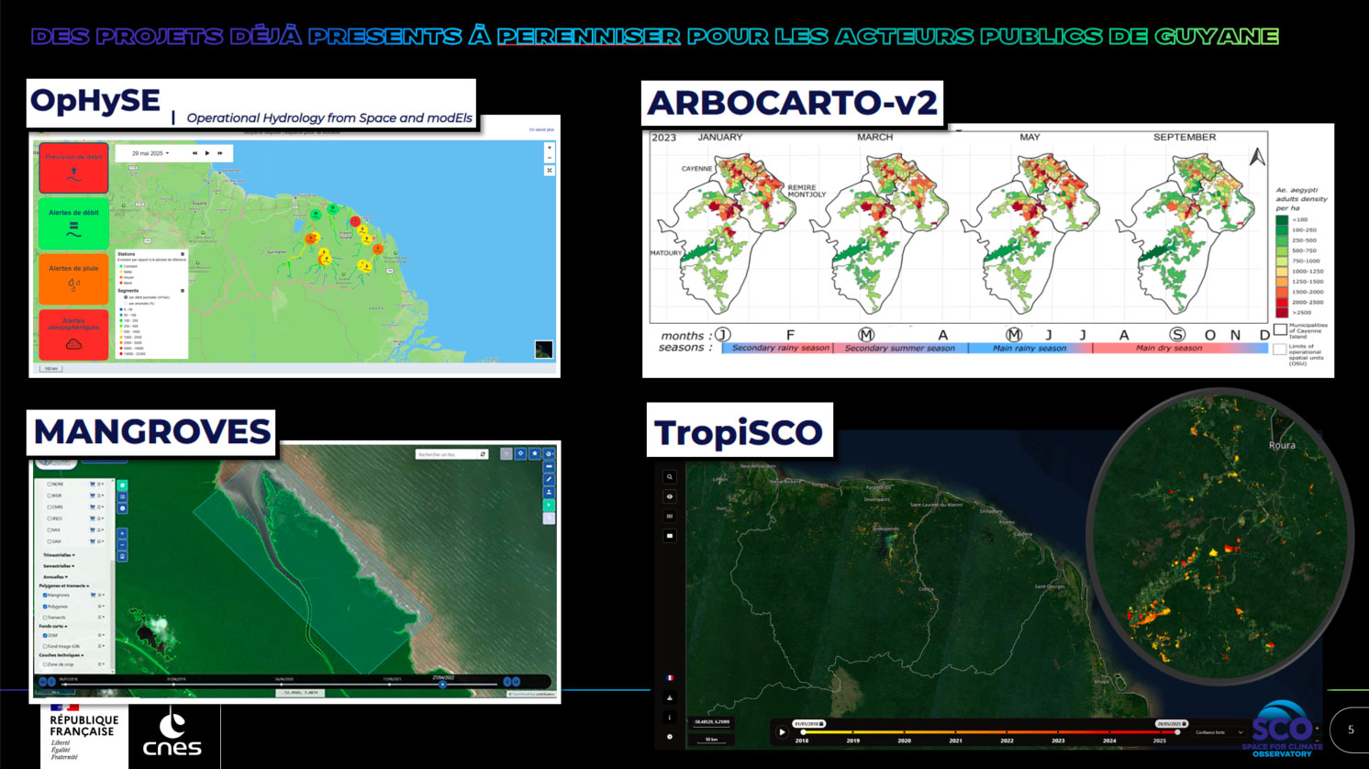This screenshot has width=1369, height=769.
Task: Open the search tool in TropiSCO sidebar
Action: (670, 476)
